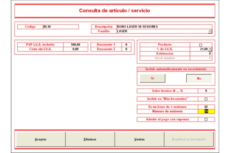The width and height of the screenshot is (230, 153).
Task: Toggle the Producto checkbox
Action: tap(200, 45)
